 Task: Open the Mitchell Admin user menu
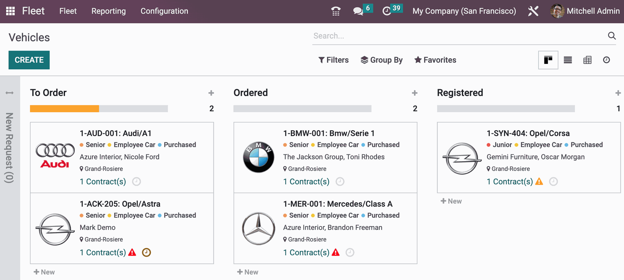pyautogui.click(x=585, y=11)
